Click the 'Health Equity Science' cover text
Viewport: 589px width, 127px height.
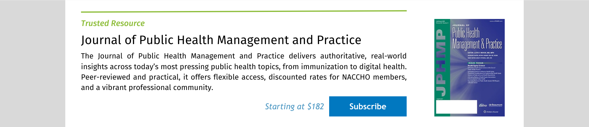coord(476,66)
